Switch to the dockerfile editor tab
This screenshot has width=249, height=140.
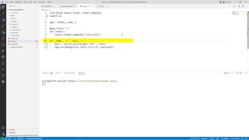[47, 6]
